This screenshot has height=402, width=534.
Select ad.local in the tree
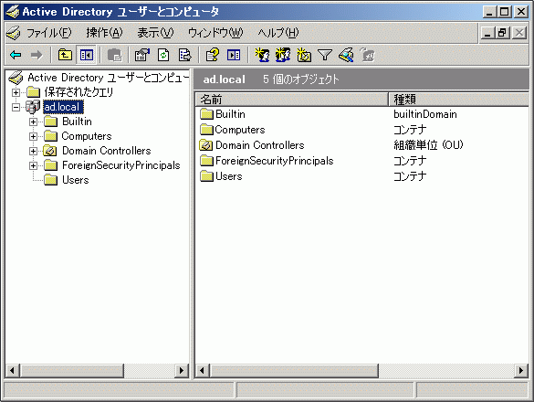click(x=63, y=107)
